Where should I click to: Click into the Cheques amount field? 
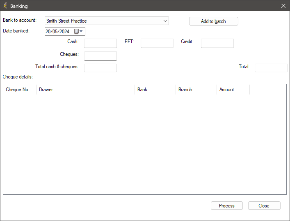[x=100, y=56]
